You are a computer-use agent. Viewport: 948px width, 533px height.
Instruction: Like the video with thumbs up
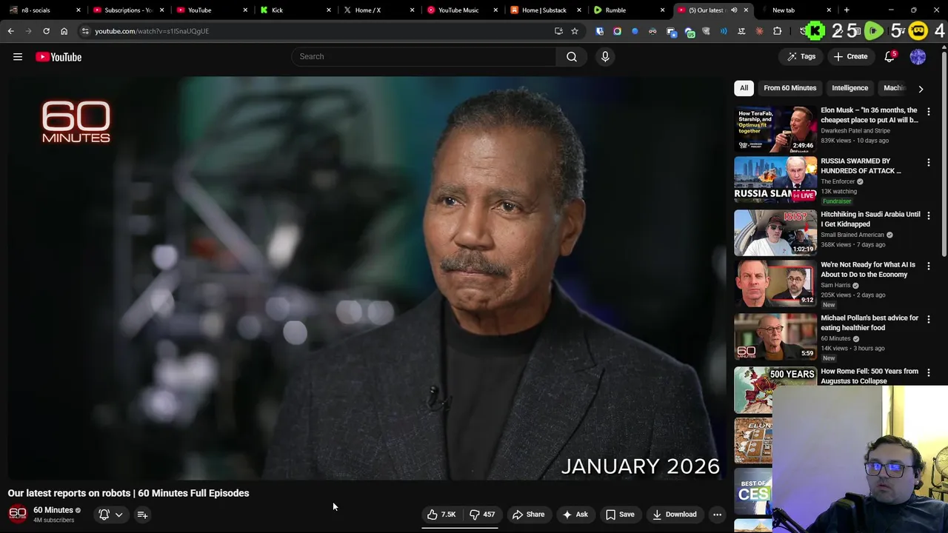(x=441, y=514)
